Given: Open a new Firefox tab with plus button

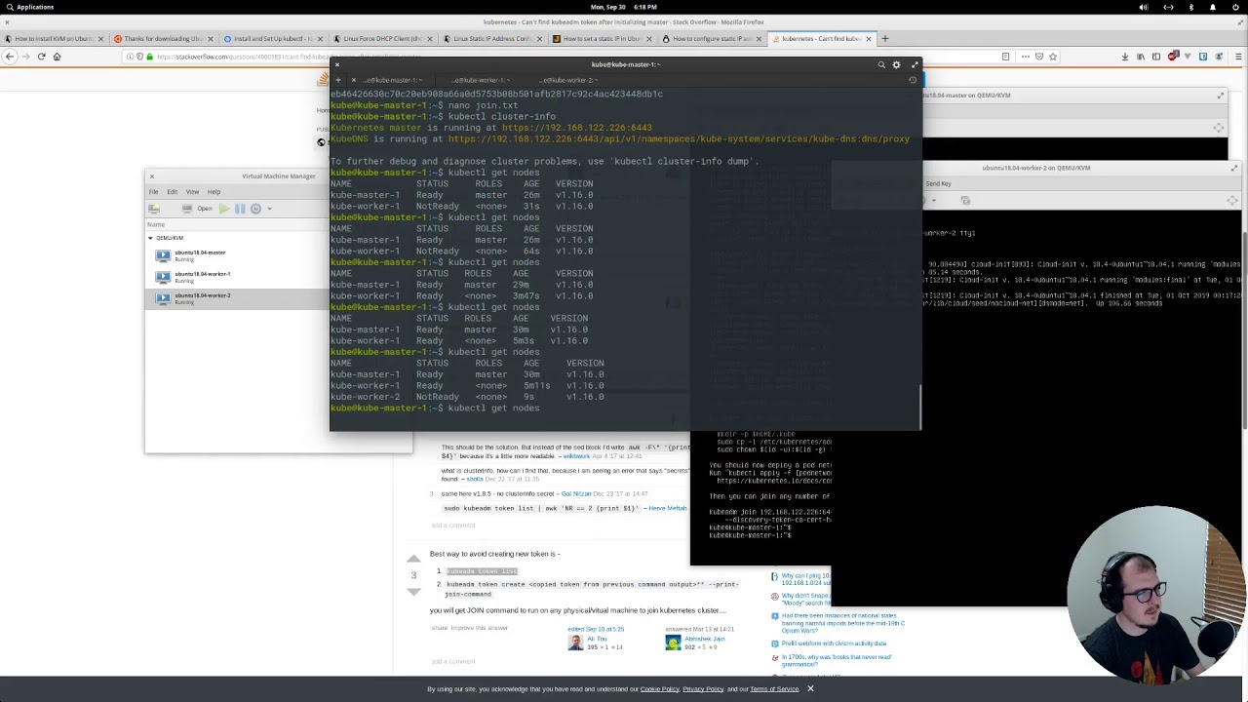Looking at the screenshot, I should [x=885, y=39].
